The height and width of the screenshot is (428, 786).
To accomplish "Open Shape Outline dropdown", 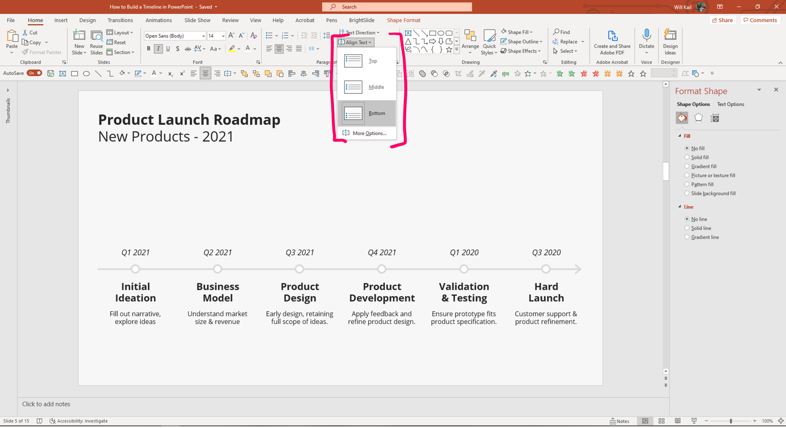I will 522,42.
